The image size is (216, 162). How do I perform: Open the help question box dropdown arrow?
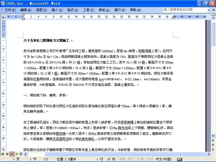point(209,10)
